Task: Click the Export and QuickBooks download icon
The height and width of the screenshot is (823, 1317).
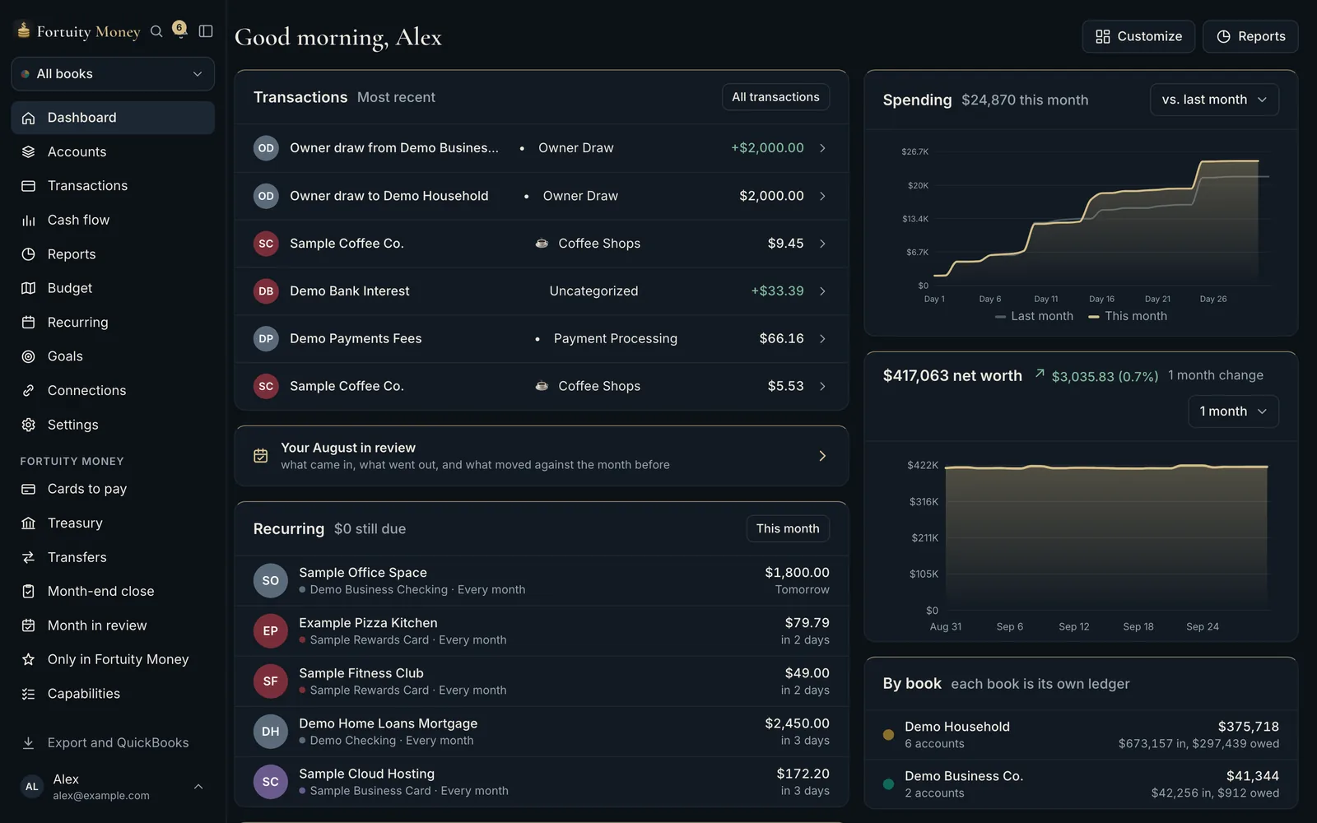Action: [x=28, y=742]
